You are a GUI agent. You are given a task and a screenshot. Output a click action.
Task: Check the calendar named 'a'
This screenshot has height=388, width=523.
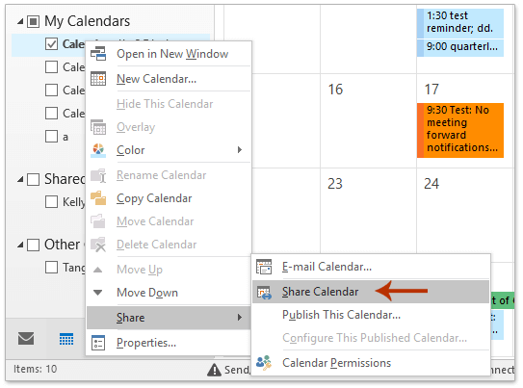tap(51, 137)
